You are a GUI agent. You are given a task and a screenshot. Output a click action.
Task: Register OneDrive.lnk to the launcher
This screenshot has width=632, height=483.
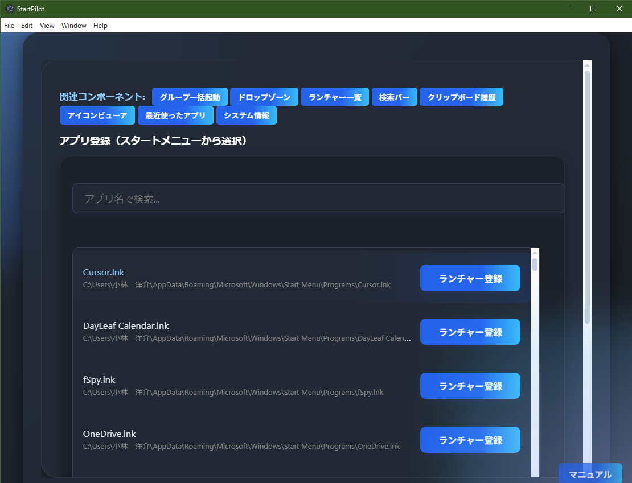click(x=470, y=439)
